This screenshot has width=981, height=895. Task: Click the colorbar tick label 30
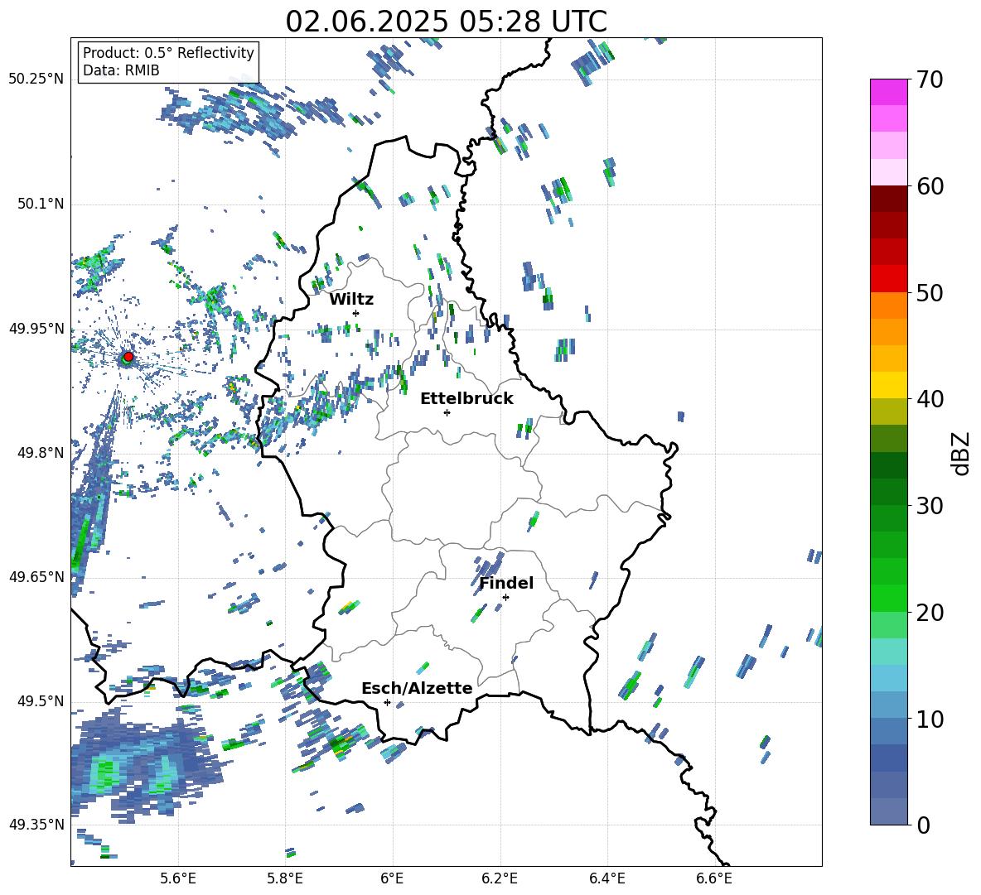click(929, 506)
